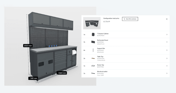Click the Perforated Panel product icon
The image size is (176, 93).
pyautogui.click(x=93, y=42)
